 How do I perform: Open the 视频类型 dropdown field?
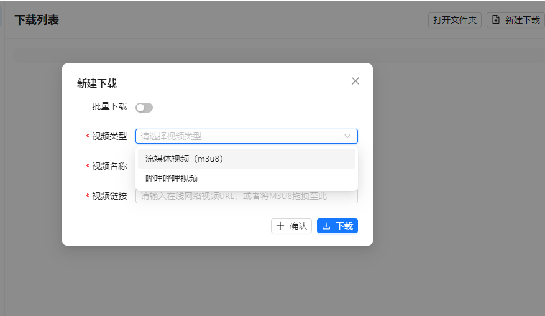247,136
